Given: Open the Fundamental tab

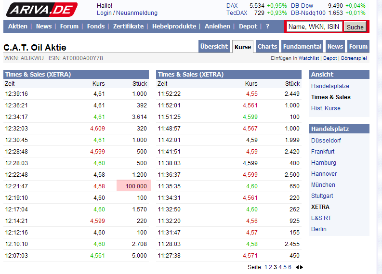Looking at the screenshot, I should click(x=302, y=47).
